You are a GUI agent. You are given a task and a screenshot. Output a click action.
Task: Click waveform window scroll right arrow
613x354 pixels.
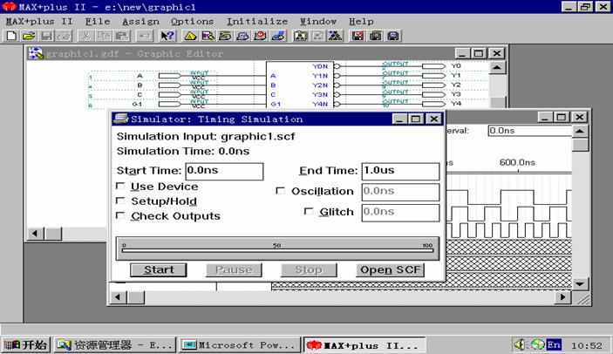pyautogui.click(x=563, y=297)
